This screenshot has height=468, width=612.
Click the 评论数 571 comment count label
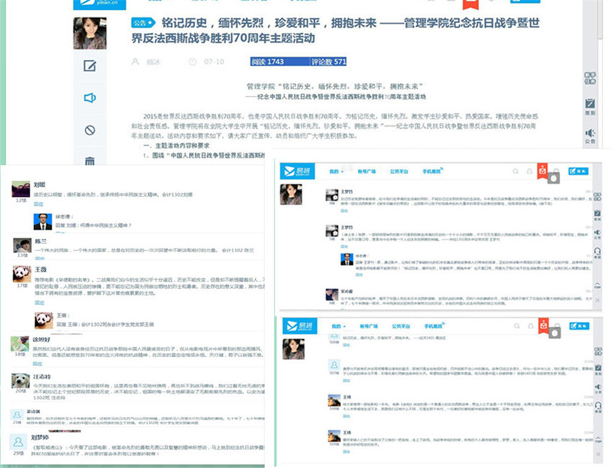coord(329,62)
